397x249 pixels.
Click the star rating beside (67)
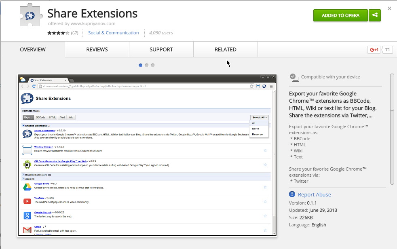58,33
